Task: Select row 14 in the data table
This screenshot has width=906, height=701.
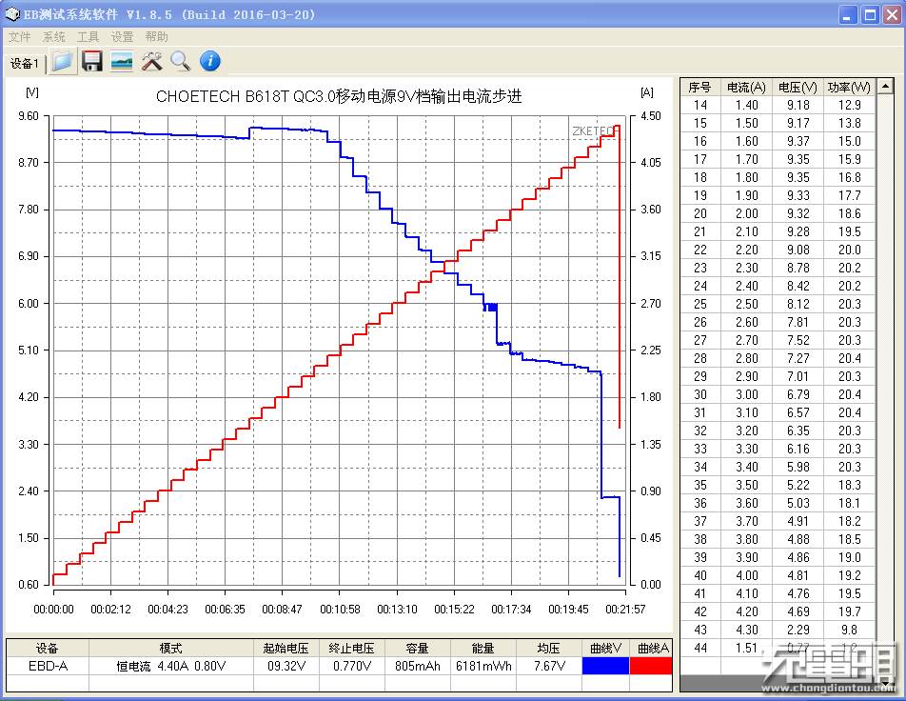Action: [778, 106]
